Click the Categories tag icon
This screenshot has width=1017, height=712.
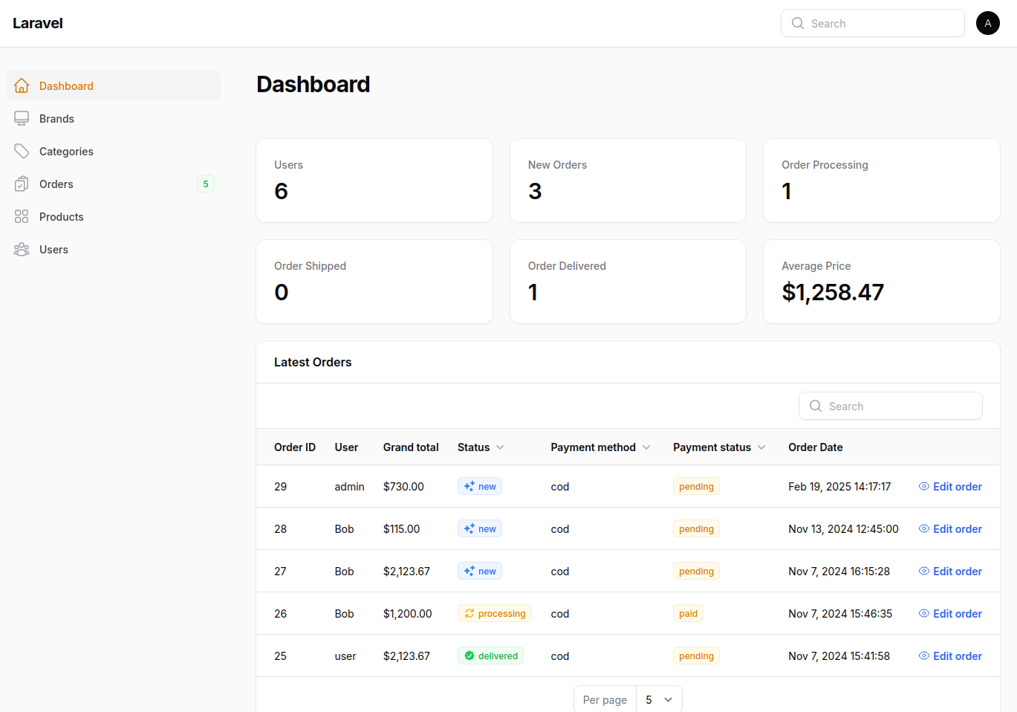click(22, 151)
